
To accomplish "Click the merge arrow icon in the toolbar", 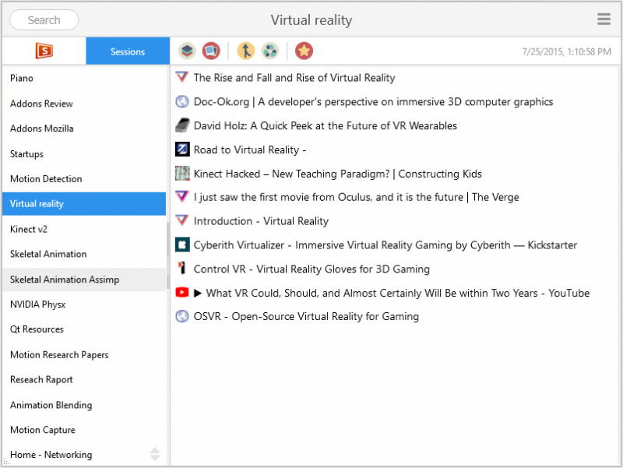I will (x=248, y=49).
